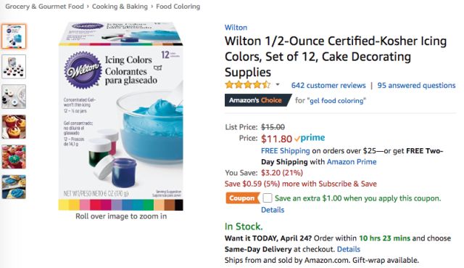Open the third thumbnail of product images
464x268 pixels.
pos(14,97)
